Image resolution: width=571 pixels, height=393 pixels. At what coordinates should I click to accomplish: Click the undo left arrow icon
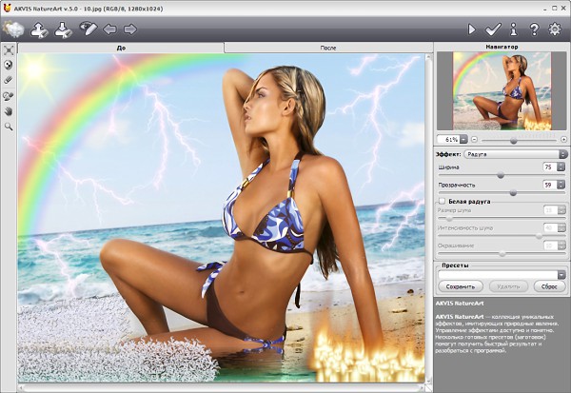point(110,29)
